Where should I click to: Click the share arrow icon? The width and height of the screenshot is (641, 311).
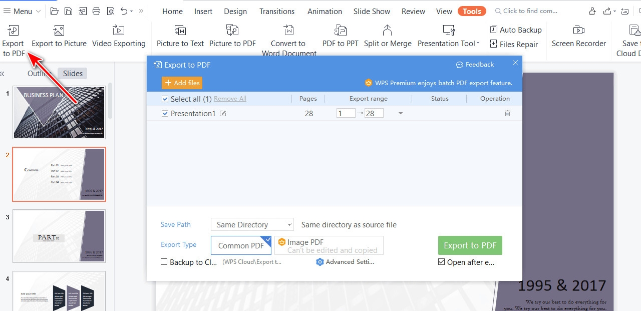[x=607, y=11]
